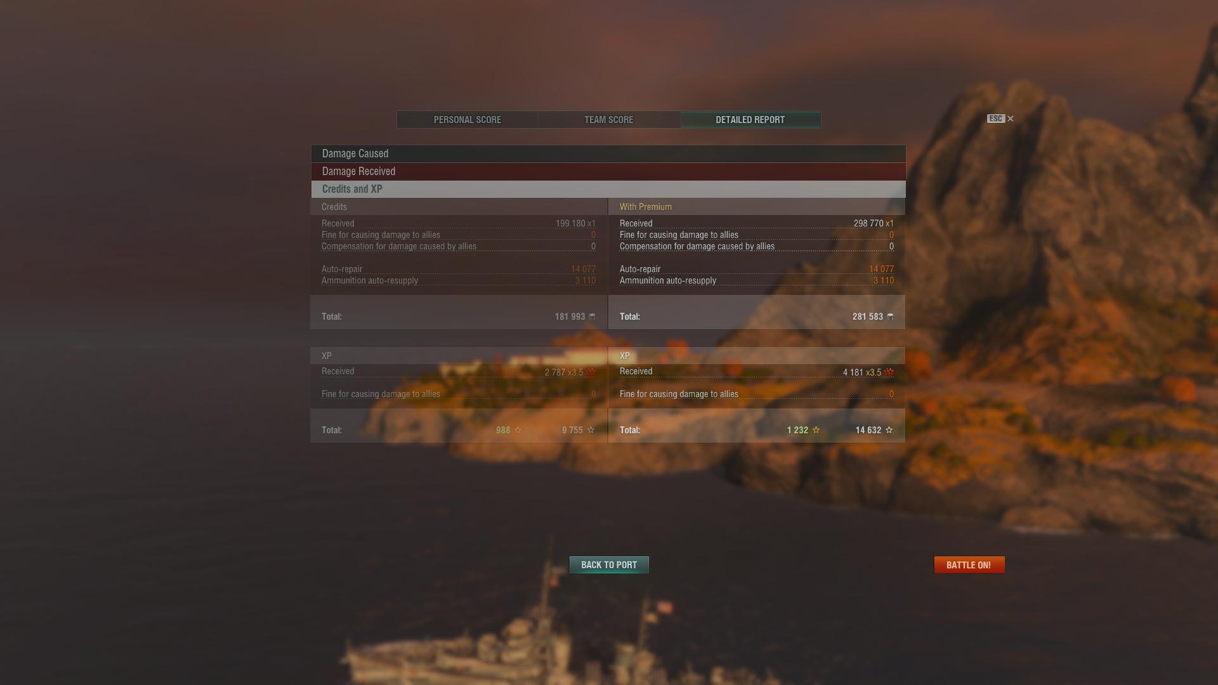Viewport: 1218px width, 685px height.
Task: Select the Detailed Report tab
Action: pos(750,120)
